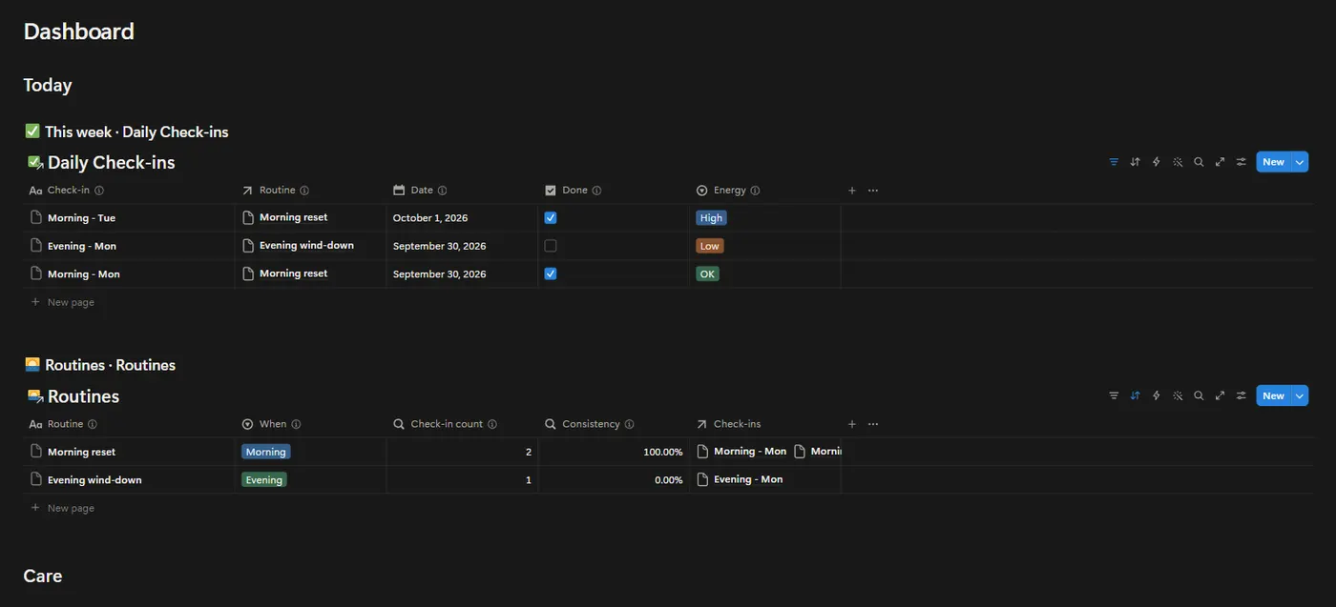Screen dimensions: 1336x607
Task: Click the Today section heading
Action: pos(48,85)
